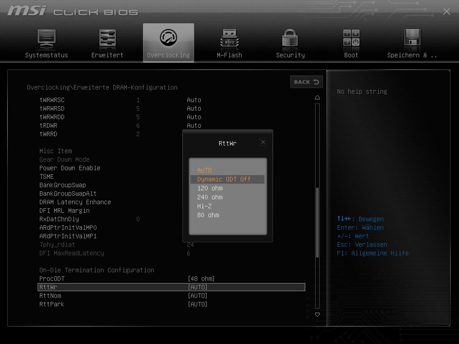This screenshot has height=344, width=459.
Task: Select the BankGroupSwapAlt setting
Action: [x=68, y=193]
